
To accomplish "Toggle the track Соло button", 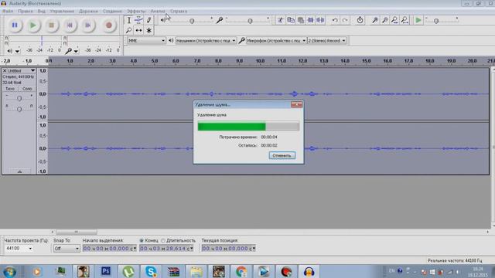I will click(27, 89).
